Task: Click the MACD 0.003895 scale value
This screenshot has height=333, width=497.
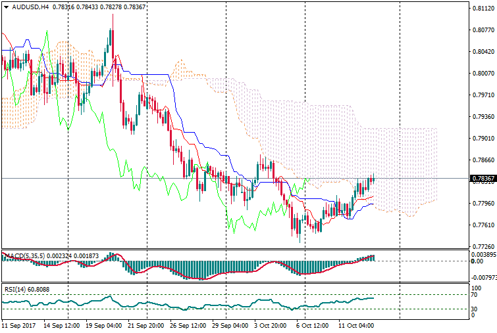Action: click(x=484, y=254)
